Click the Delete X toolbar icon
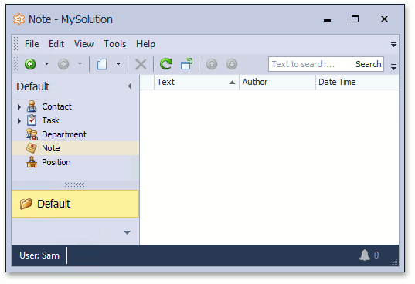Viewport: 415px width, 284px height. coord(141,64)
